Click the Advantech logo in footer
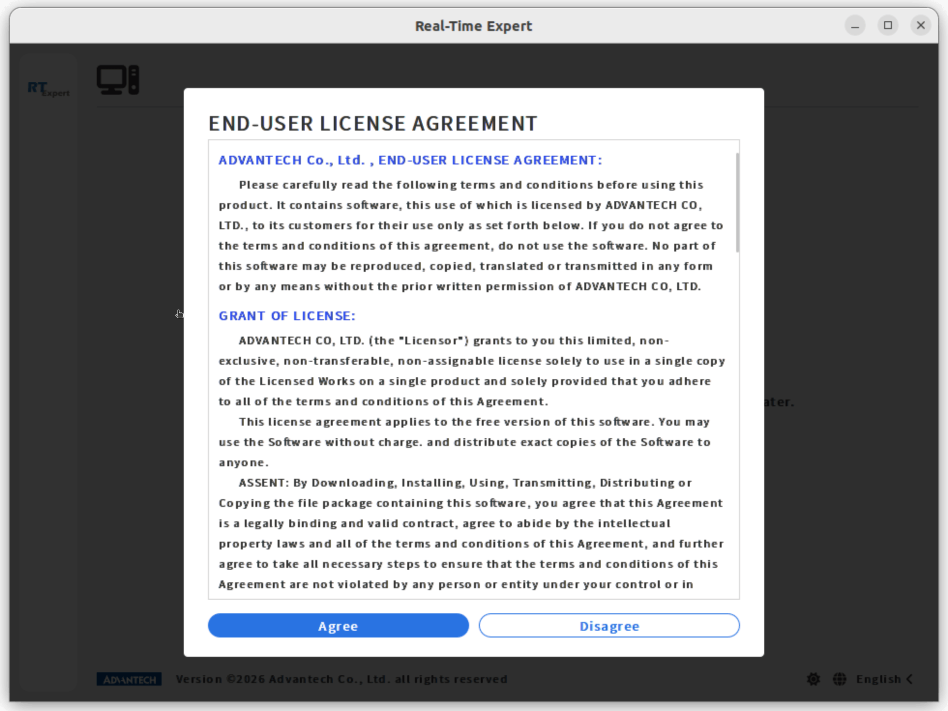The image size is (948, 711). tap(129, 680)
